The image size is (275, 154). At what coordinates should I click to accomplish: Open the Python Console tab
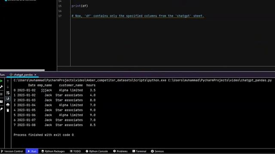pos(97,151)
